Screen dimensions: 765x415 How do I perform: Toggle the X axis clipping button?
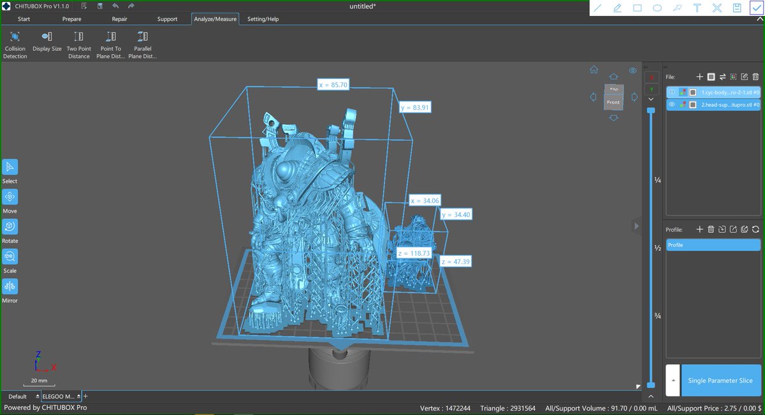click(651, 77)
